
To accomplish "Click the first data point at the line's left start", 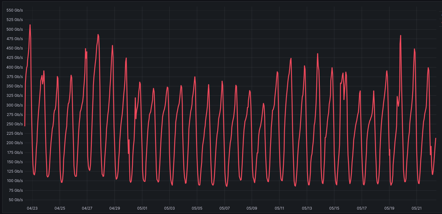I will 25,126.
